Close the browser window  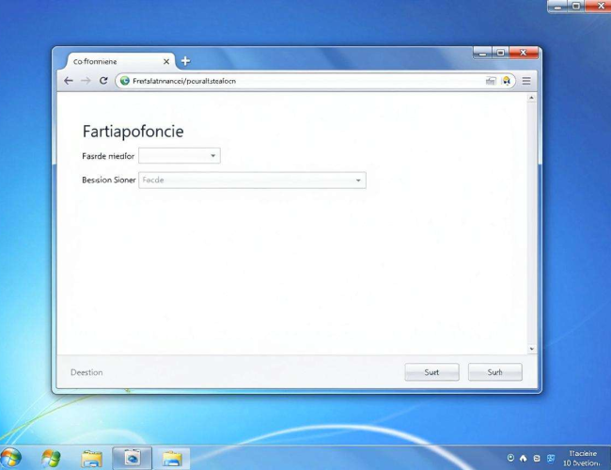click(x=524, y=53)
